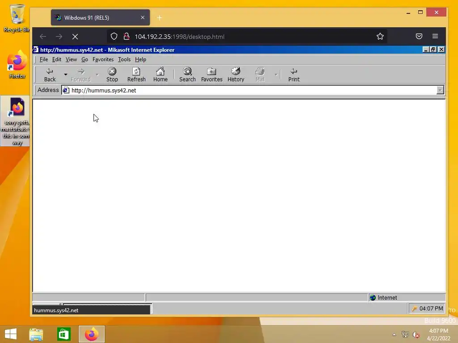Image resolution: width=458 pixels, height=343 pixels.
Task: Open Favorites toolbar button with folder icon
Action: click(x=212, y=75)
